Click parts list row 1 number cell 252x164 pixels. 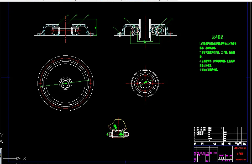[x=195, y=140]
